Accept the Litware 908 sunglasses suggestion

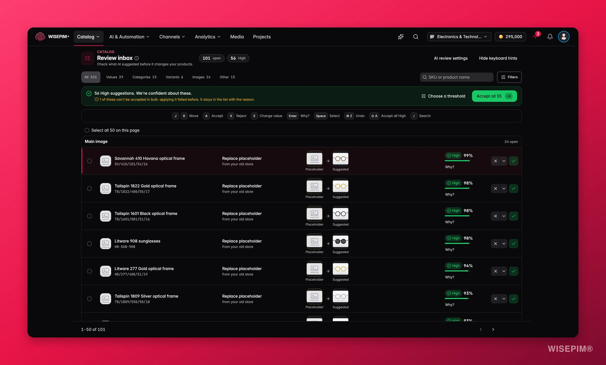tap(514, 244)
